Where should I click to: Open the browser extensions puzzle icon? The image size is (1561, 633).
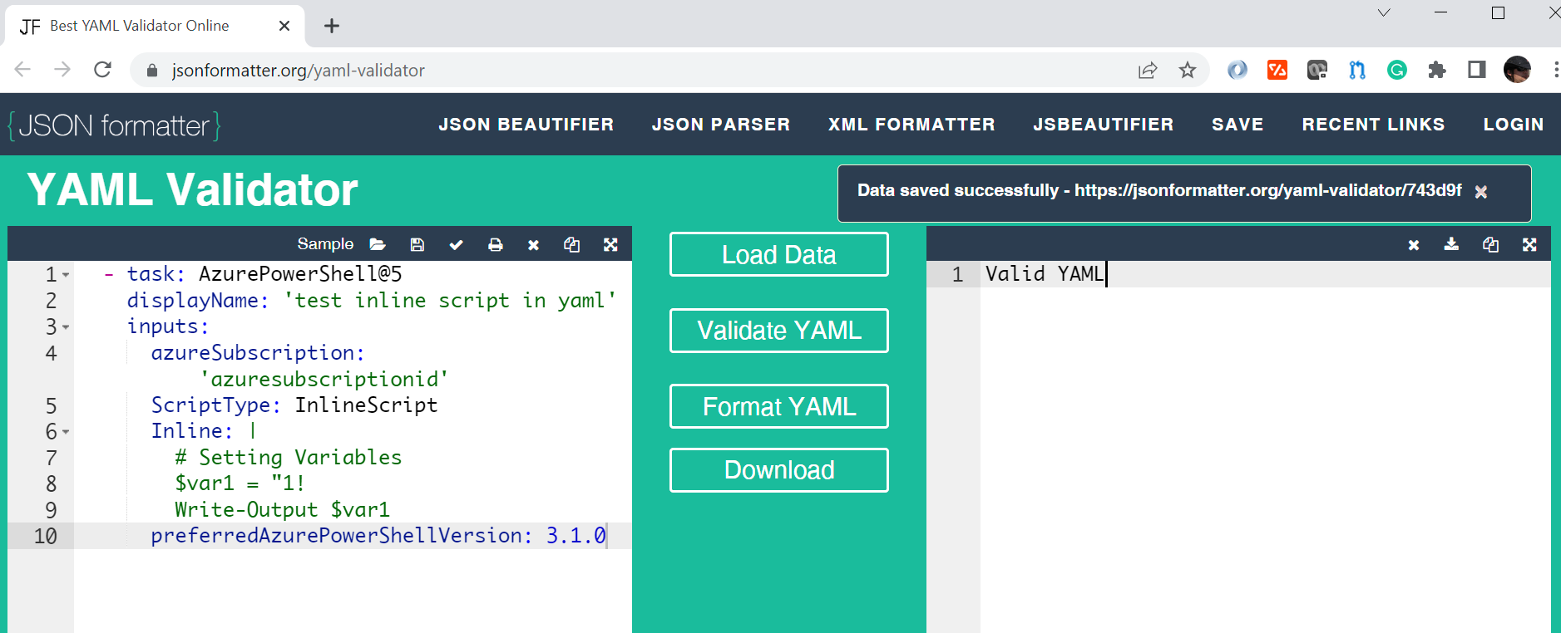pos(1437,70)
